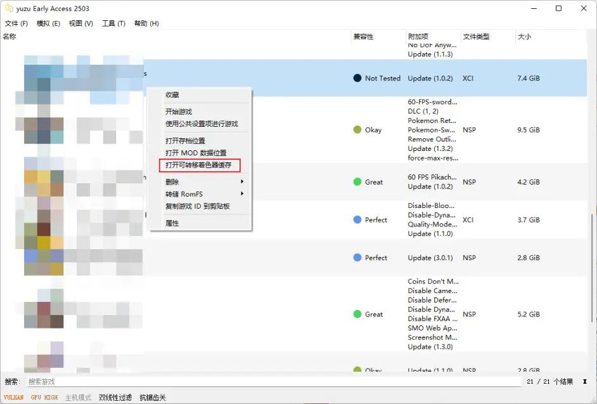Click the Update (1.0.2) text in the XCI row
The height and width of the screenshot is (404, 597).
(x=430, y=78)
